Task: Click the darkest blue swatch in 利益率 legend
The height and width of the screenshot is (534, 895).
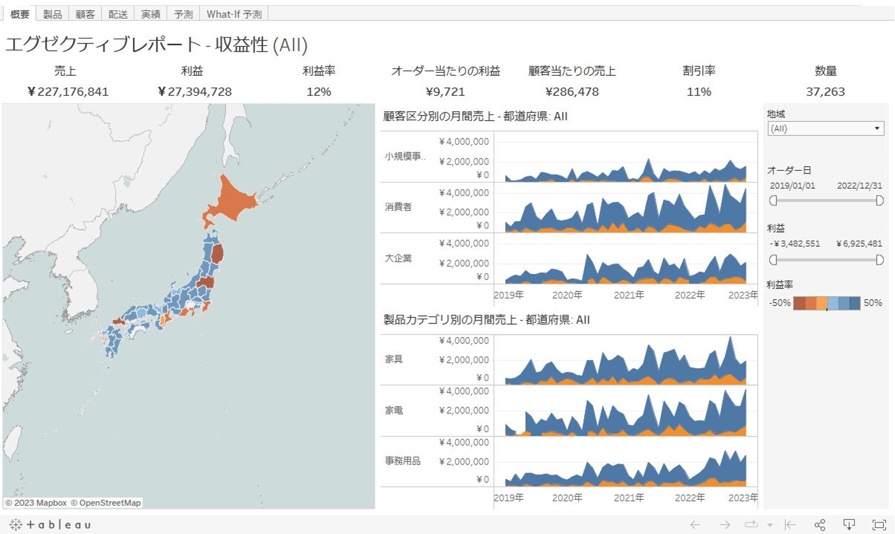Action: click(x=855, y=303)
